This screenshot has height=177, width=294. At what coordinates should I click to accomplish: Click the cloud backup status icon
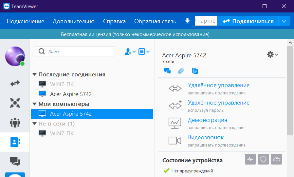pyautogui.click(x=277, y=160)
